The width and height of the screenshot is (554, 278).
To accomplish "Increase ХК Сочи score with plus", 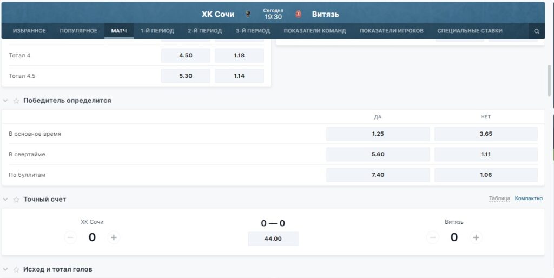I will 114,237.
